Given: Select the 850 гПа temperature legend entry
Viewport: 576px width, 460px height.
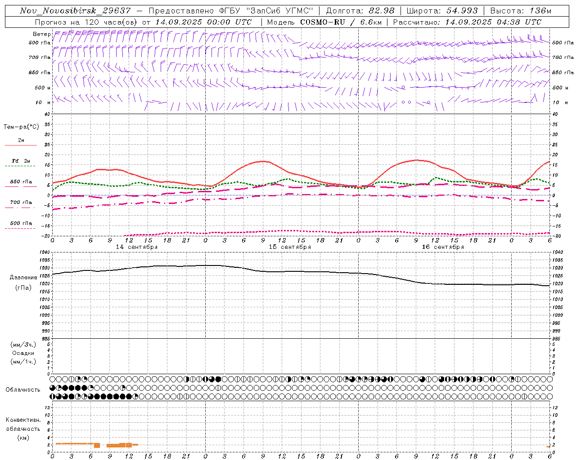Looking at the screenshot, I should (x=21, y=182).
